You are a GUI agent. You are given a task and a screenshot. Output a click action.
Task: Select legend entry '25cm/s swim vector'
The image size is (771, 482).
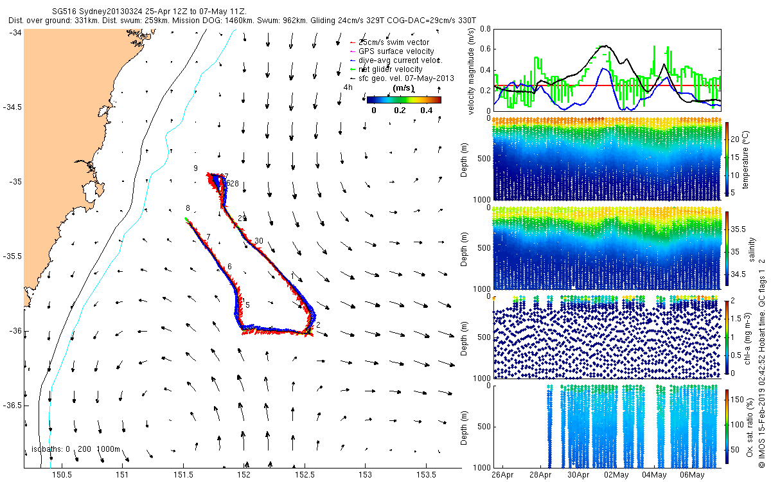click(393, 42)
